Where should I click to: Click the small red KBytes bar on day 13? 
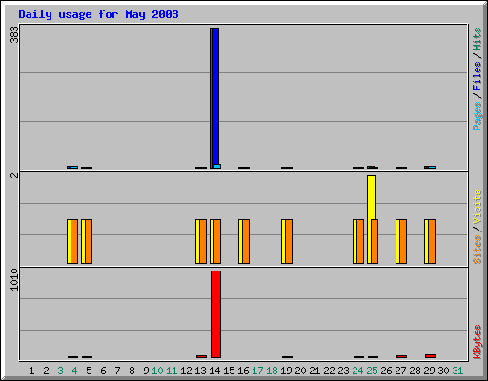[202, 356]
